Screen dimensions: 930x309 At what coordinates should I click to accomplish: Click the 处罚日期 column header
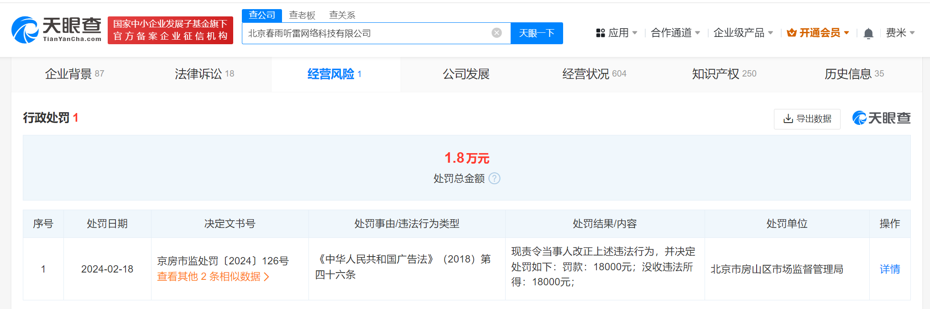click(107, 224)
